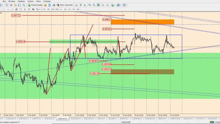Open the Окно menu

coord(38,1)
